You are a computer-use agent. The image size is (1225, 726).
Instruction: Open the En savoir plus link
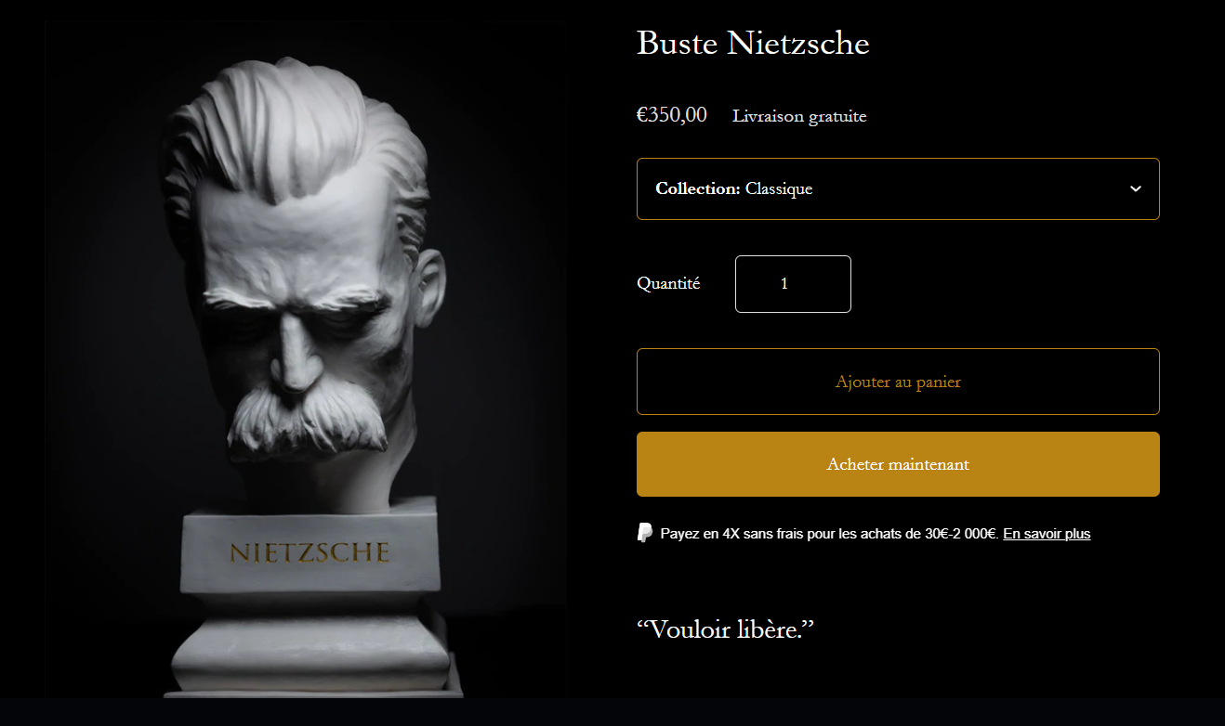[1047, 534]
